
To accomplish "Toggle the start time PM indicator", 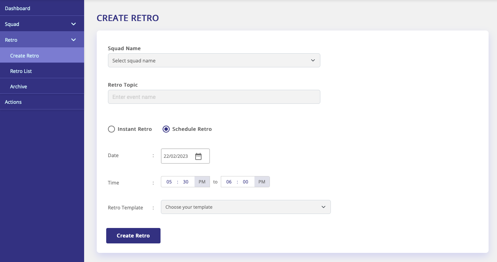I will [x=202, y=182].
